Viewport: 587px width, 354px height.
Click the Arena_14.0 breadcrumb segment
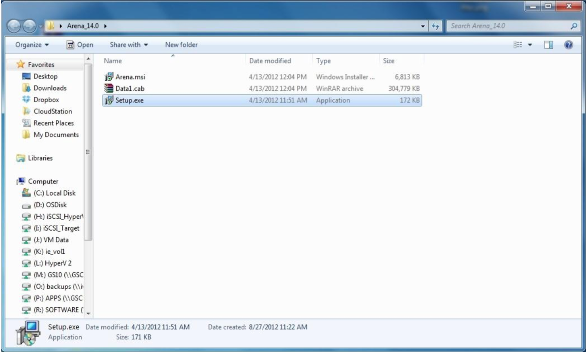coord(83,27)
